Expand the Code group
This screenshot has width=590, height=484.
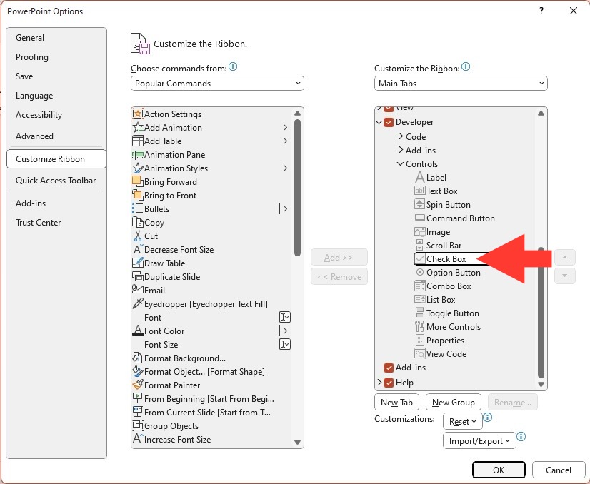401,136
